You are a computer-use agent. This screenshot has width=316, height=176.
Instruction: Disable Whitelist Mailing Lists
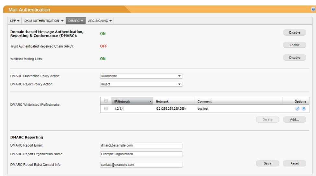tap(295, 58)
